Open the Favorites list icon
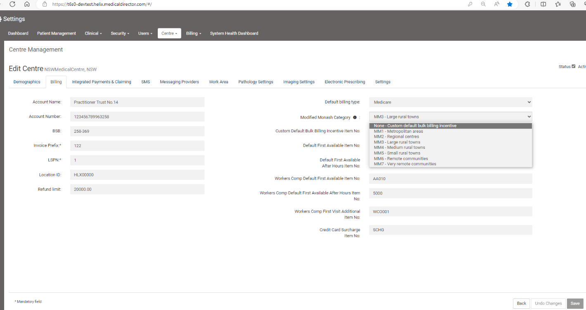This screenshot has width=586, height=310. (x=558, y=4)
